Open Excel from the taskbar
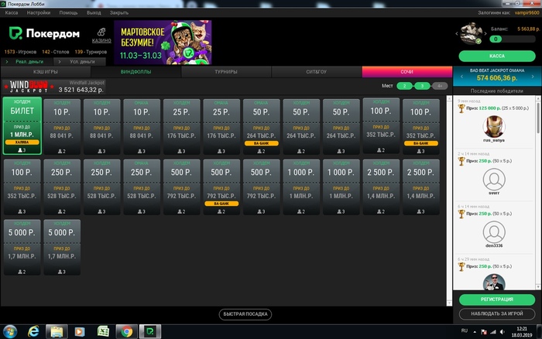 tap(103, 332)
